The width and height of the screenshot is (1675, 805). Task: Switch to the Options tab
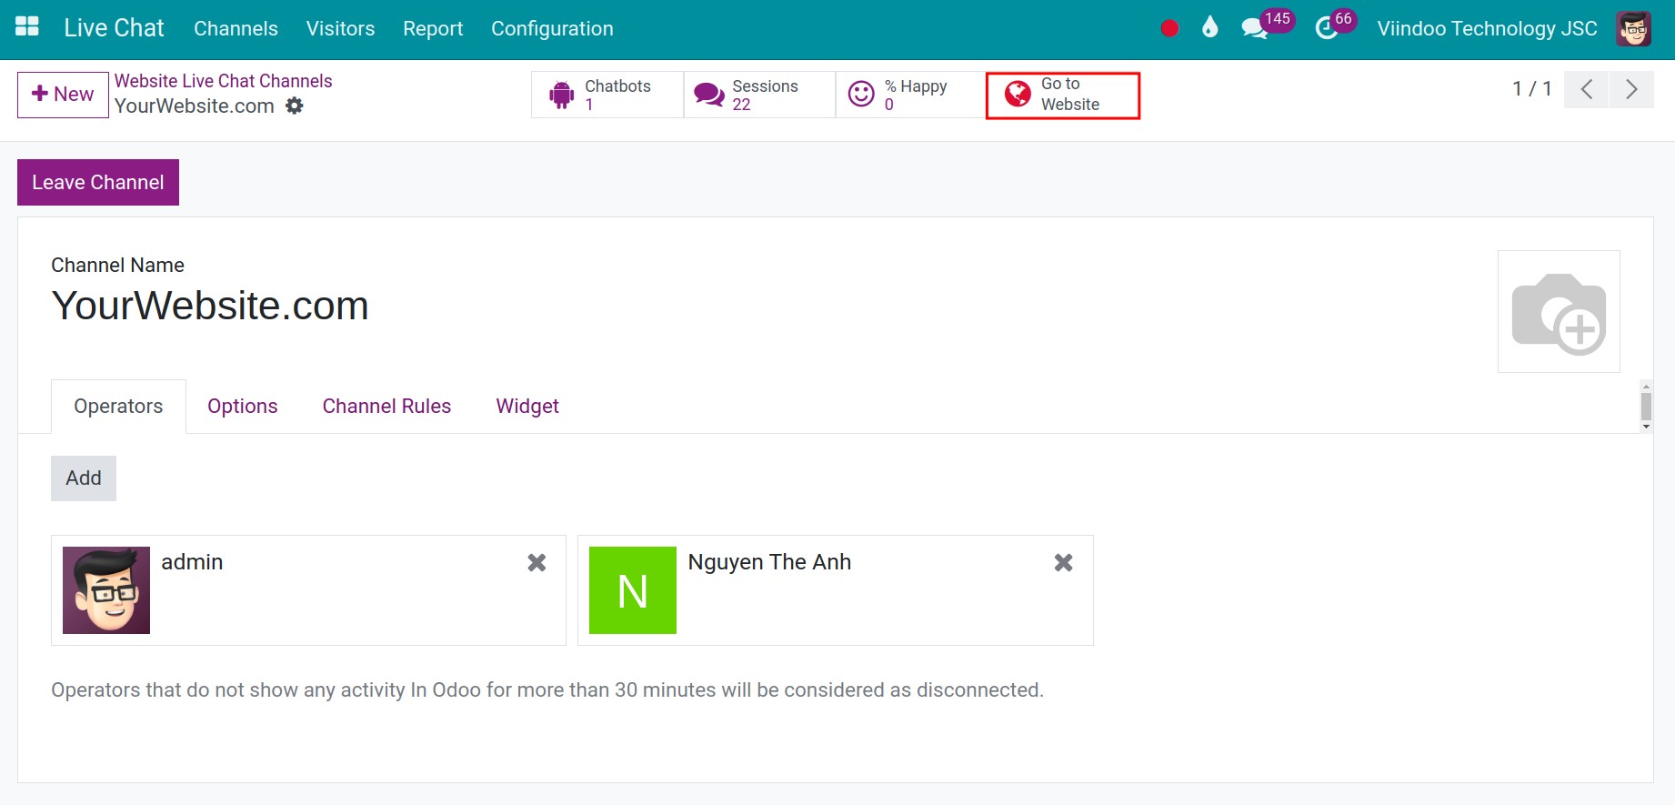(243, 407)
